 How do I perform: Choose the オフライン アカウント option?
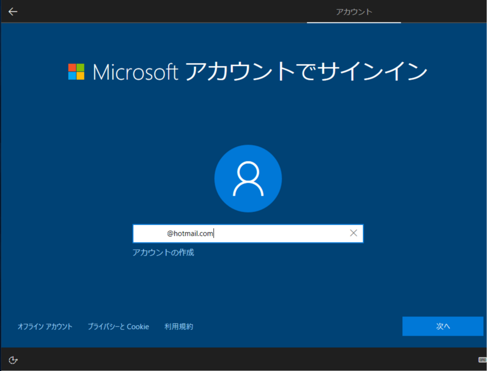[45, 327]
